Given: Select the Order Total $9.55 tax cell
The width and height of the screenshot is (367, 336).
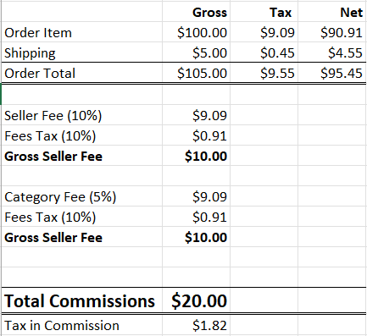Looking at the screenshot, I should (x=264, y=73).
